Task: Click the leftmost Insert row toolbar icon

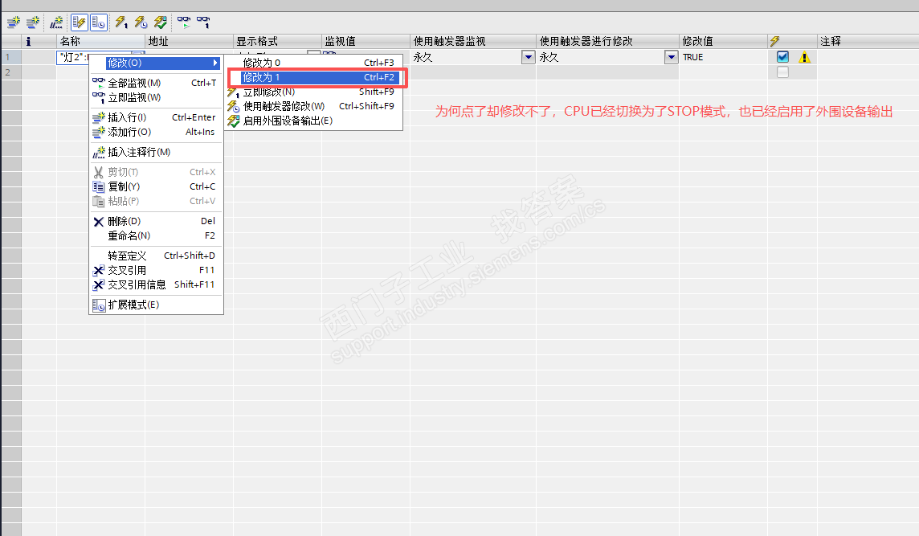Action: [14, 23]
